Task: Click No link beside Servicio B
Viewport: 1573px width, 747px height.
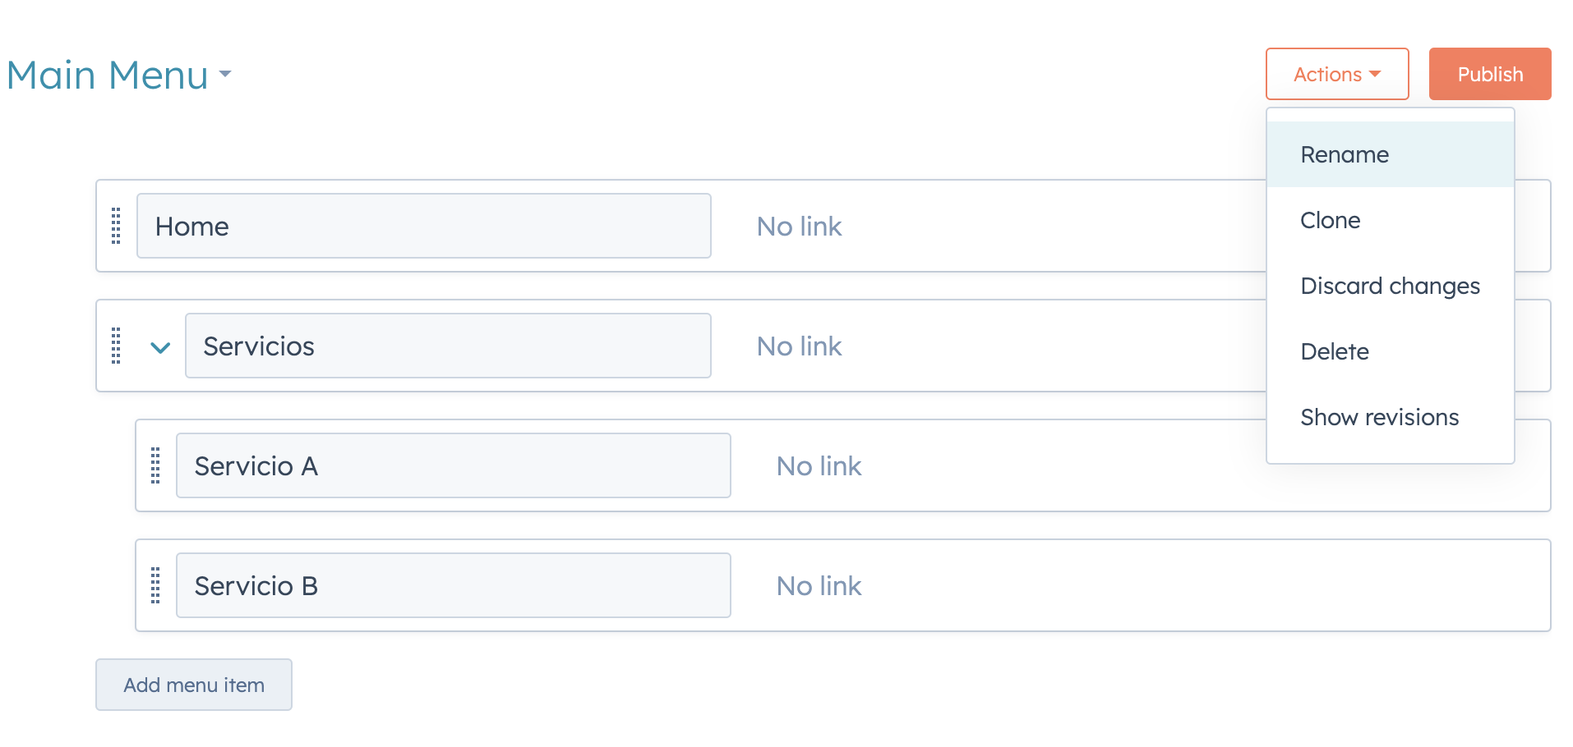Action: pyautogui.click(x=819, y=585)
